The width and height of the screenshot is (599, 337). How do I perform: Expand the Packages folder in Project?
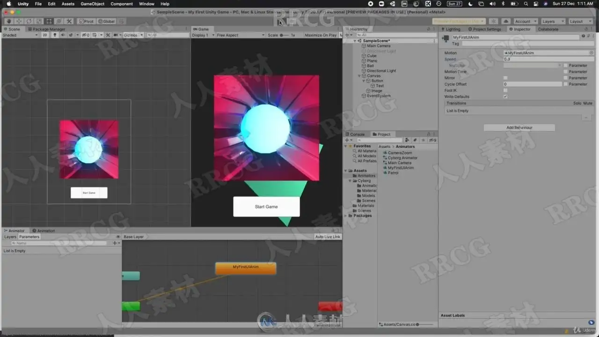point(346,216)
